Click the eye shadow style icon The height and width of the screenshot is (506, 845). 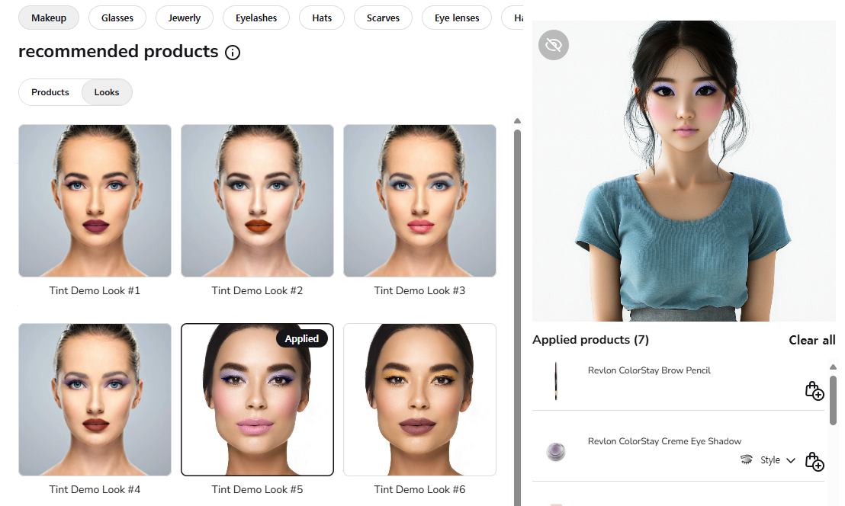pos(747,460)
